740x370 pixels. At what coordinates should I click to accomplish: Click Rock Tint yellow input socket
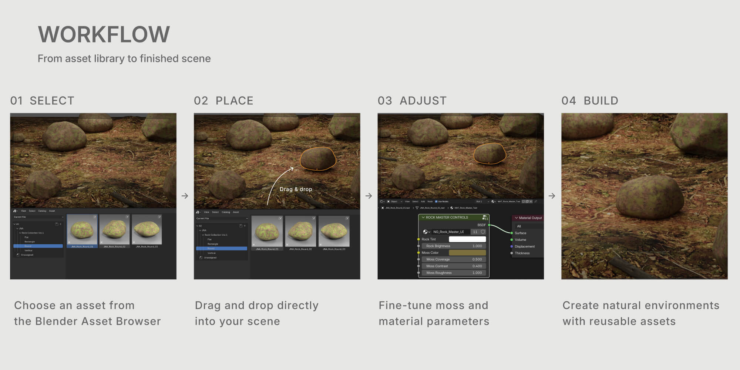418,239
